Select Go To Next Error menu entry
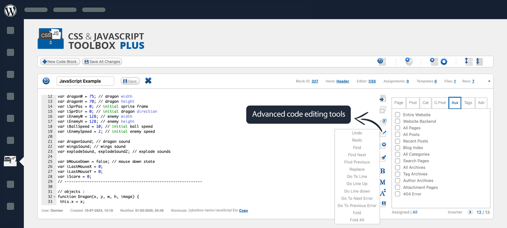The width and height of the screenshot is (507, 228). click(x=357, y=198)
